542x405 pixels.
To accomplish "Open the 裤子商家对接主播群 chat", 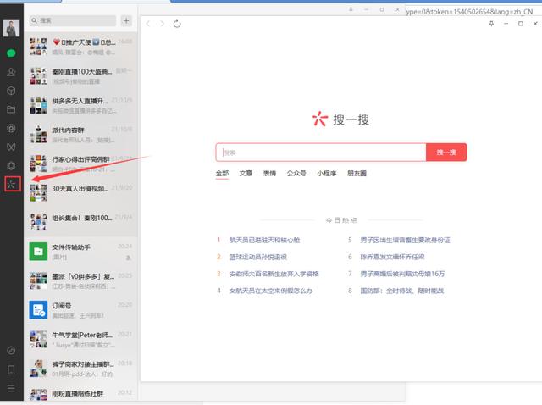I will click(x=81, y=369).
